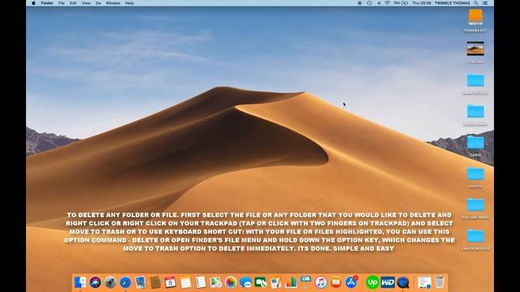This screenshot has height=292, width=520.
Task: Open Calendar icon showing 8
Action: tap(170, 282)
